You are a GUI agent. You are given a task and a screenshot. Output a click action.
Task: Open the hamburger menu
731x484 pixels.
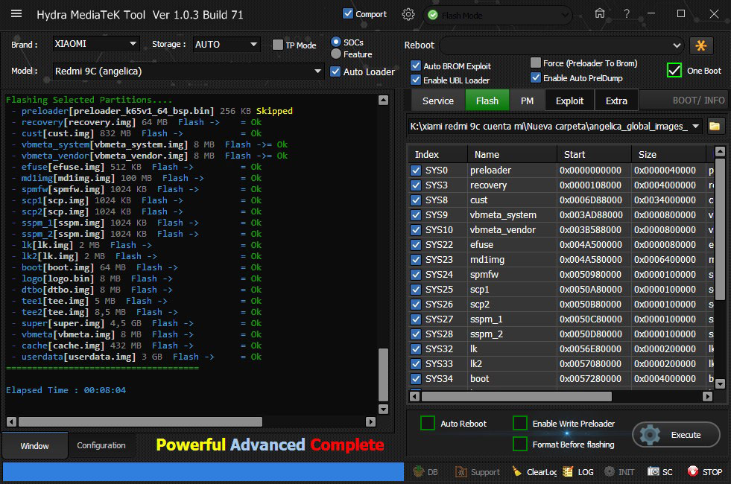pyautogui.click(x=16, y=13)
